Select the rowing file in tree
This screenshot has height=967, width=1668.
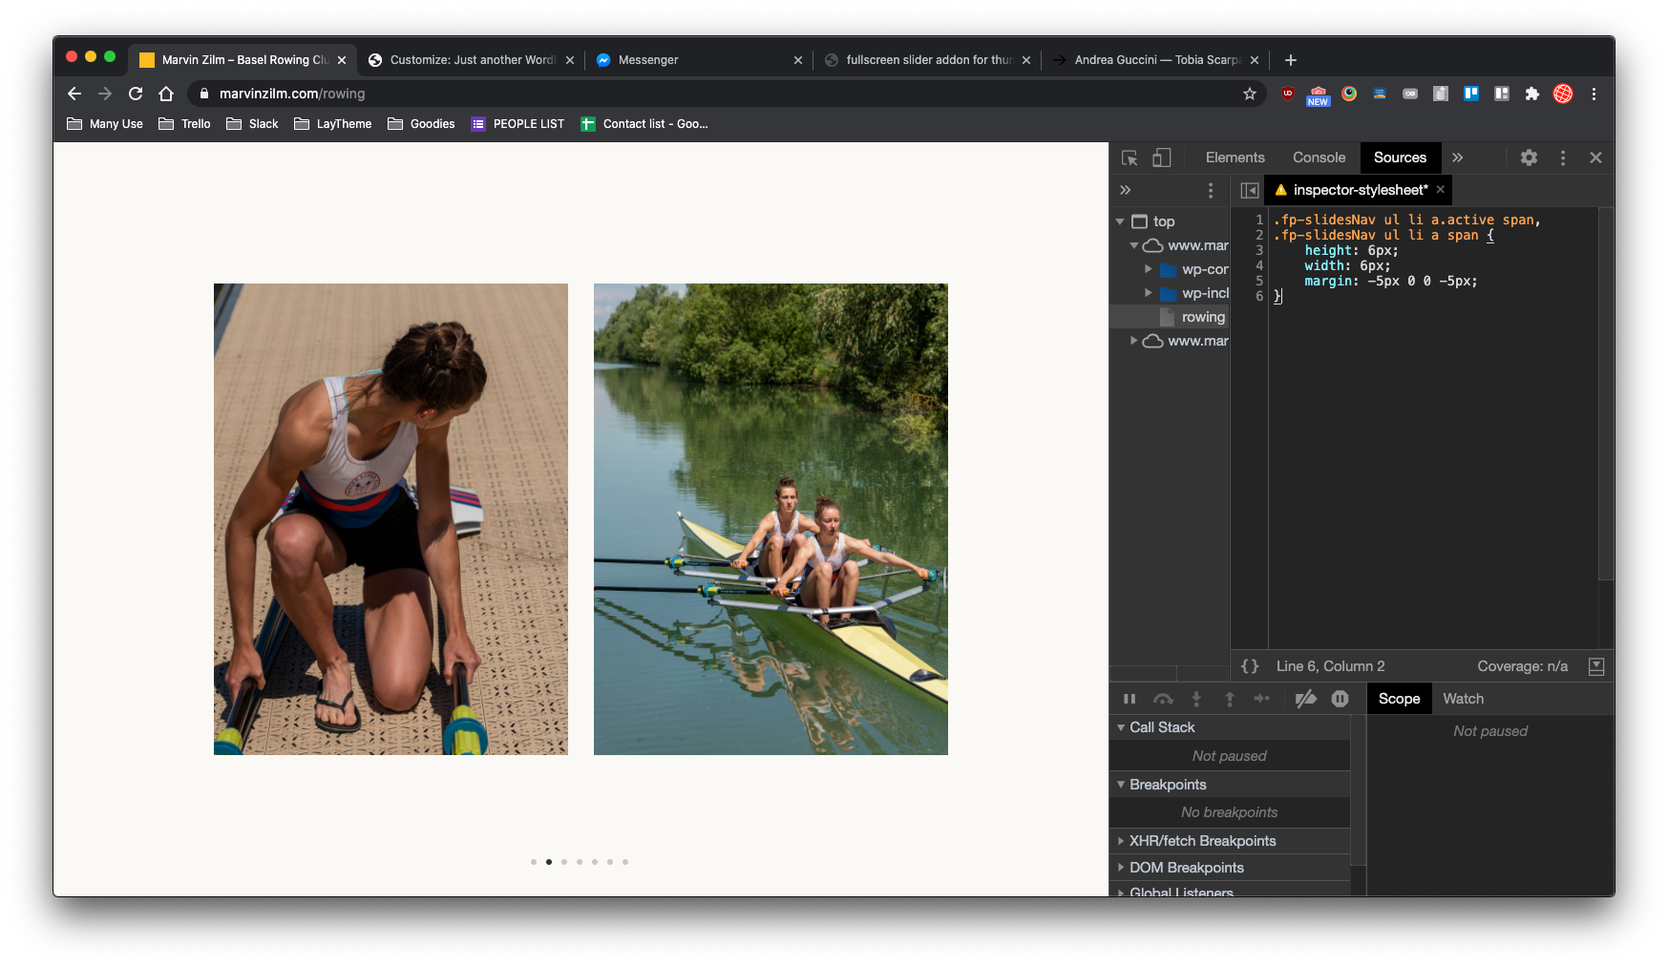[x=1202, y=317]
